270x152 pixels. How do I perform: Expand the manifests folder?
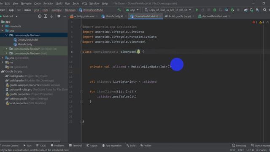pyautogui.click(x=3, y=26)
